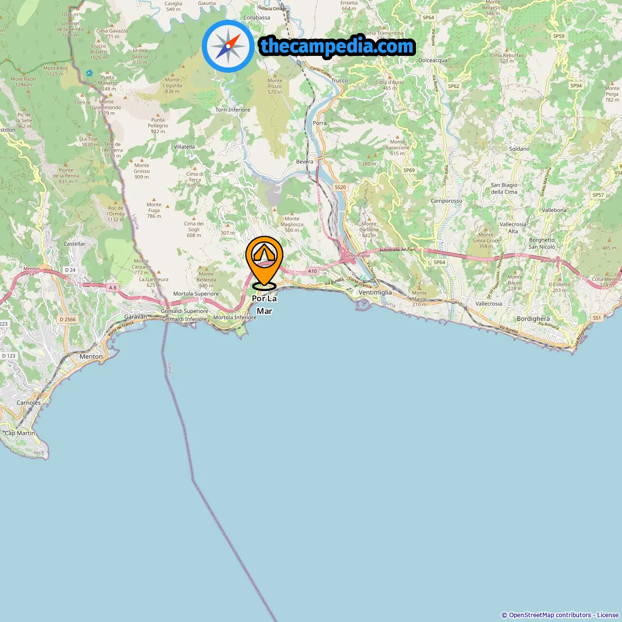Click the SP64 shield near Ventimiglia

click(x=439, y=262)
